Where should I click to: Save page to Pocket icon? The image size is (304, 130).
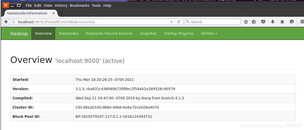tap(263, 22)
